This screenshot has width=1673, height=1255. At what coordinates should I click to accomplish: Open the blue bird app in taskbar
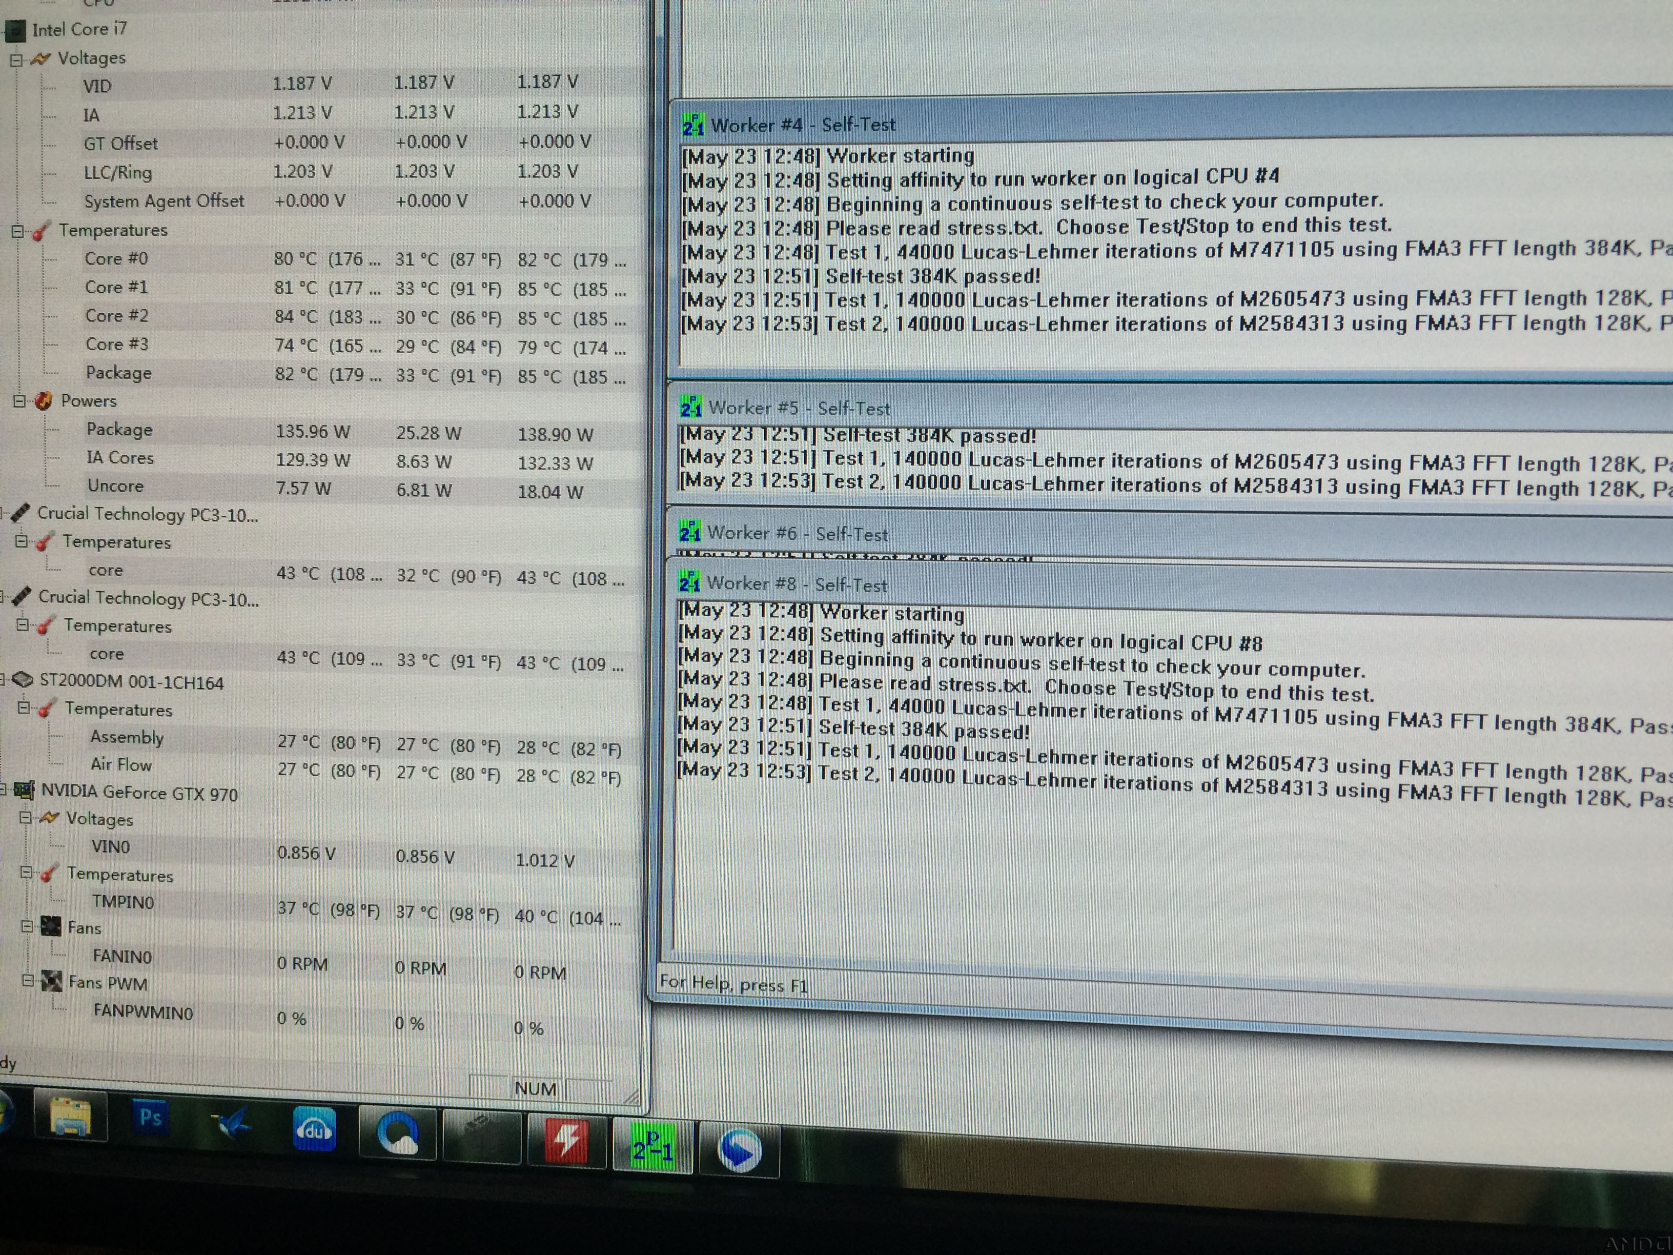(x=232, y=1123)
